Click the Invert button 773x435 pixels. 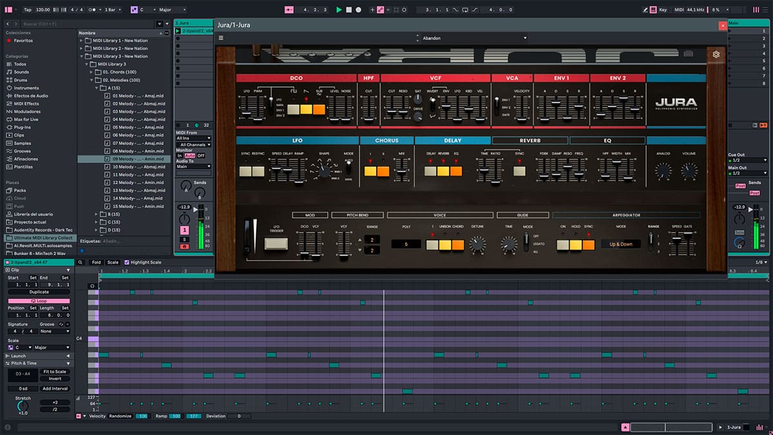pos(55,379)
